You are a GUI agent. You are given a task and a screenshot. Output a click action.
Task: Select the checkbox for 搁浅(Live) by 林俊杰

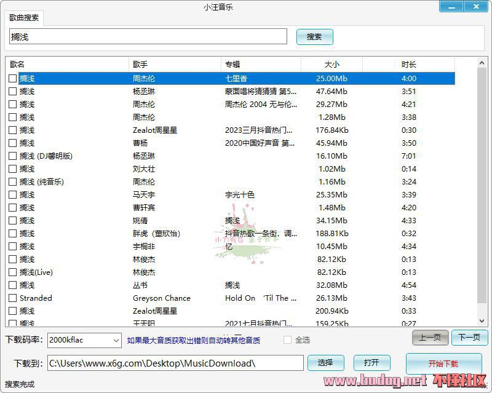pos(13,272)
